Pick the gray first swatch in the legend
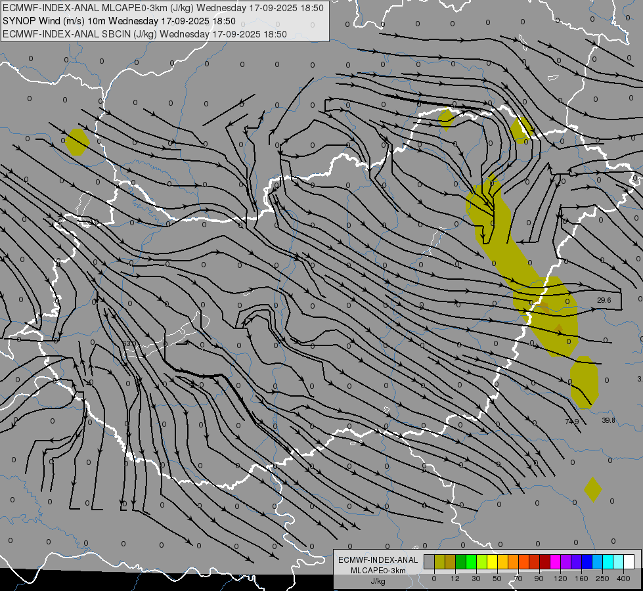Viewport: 643px width, 591px height. (429, 561)
